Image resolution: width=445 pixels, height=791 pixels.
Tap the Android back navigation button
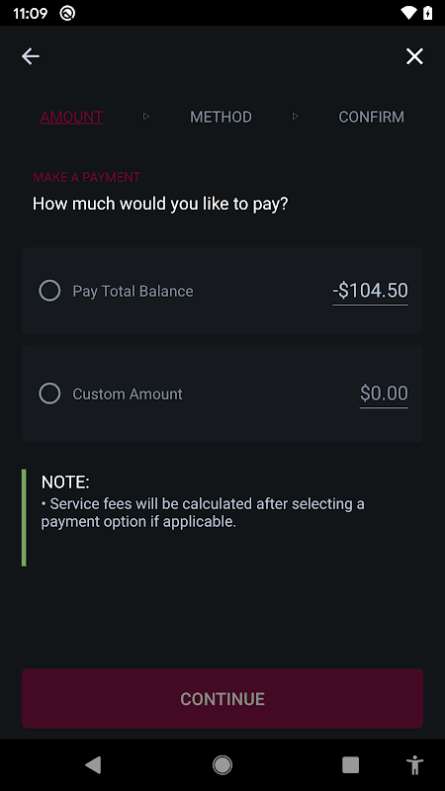[x=93, y=764]
